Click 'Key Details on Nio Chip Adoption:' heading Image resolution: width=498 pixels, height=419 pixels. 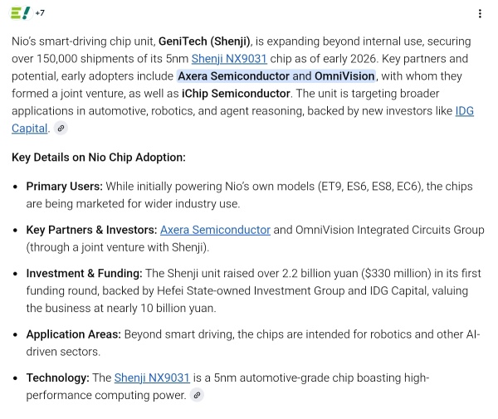99,158
